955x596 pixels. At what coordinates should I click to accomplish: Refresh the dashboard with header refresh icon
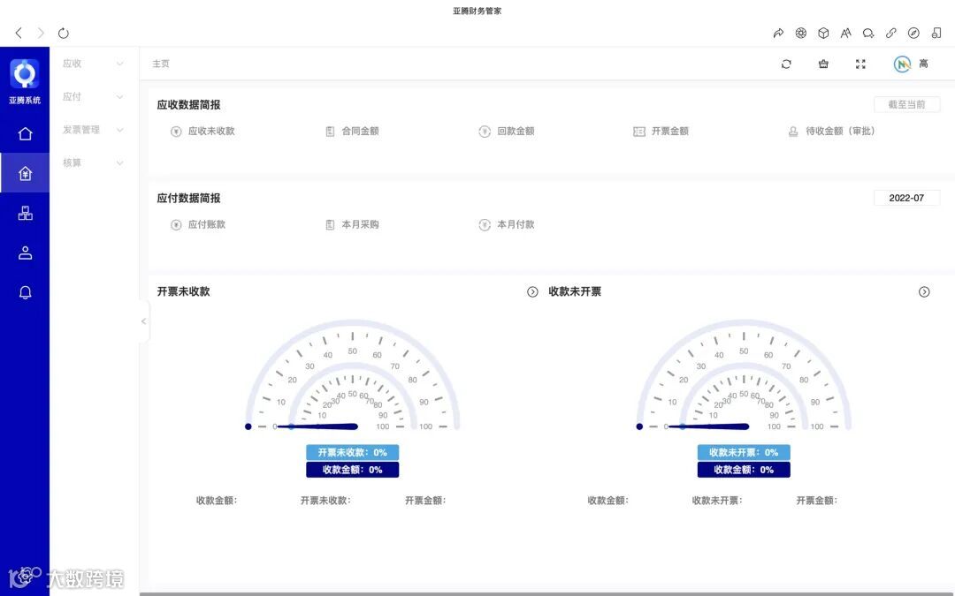coord(786,64)
